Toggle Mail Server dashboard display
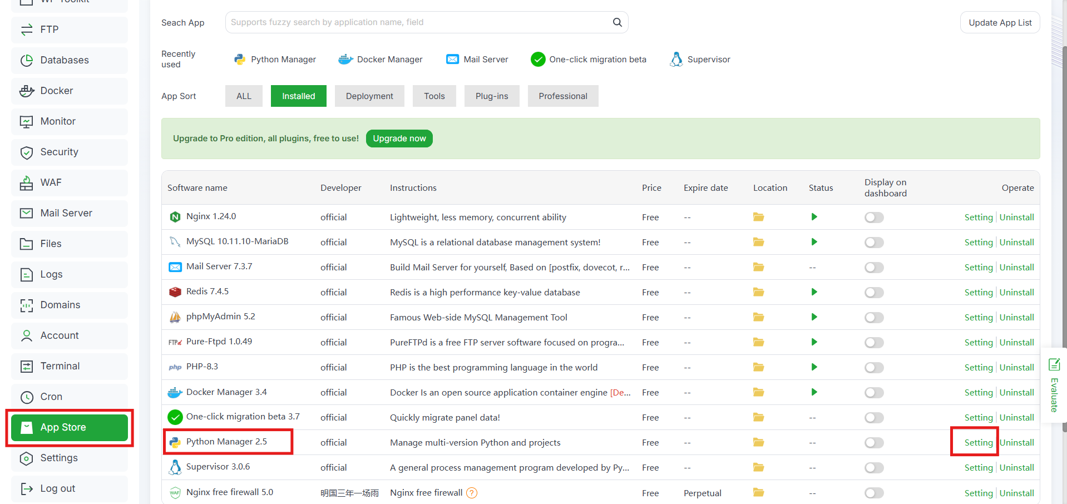Image resolution: width=1067 pixels, height=504 pixels. pos(874,268)
